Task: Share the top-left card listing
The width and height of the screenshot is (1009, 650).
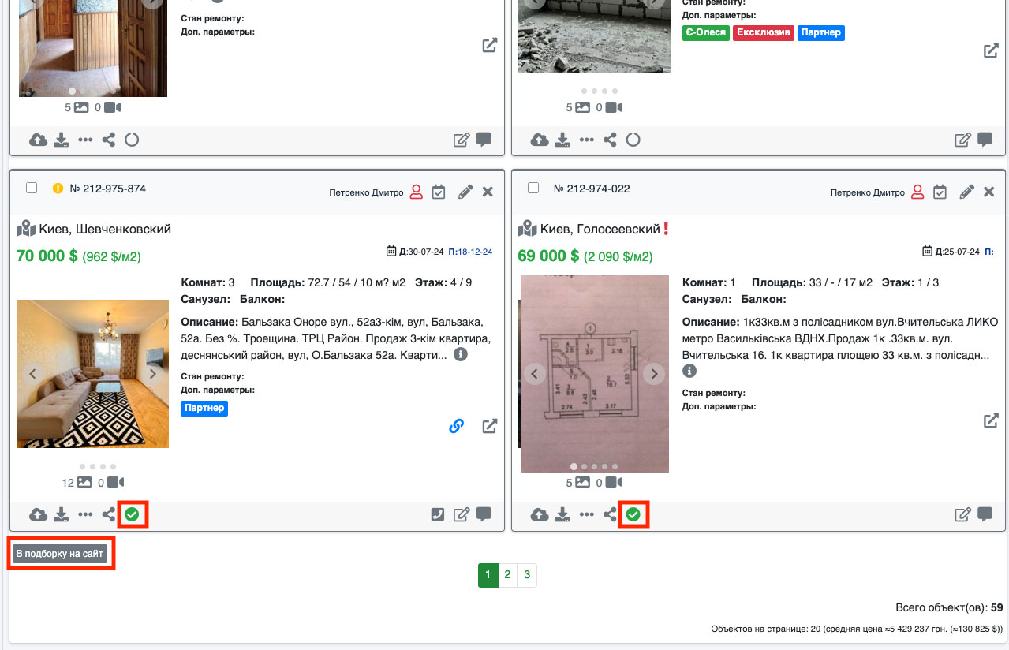Action: pyautogui.click(x=109, y=140)
